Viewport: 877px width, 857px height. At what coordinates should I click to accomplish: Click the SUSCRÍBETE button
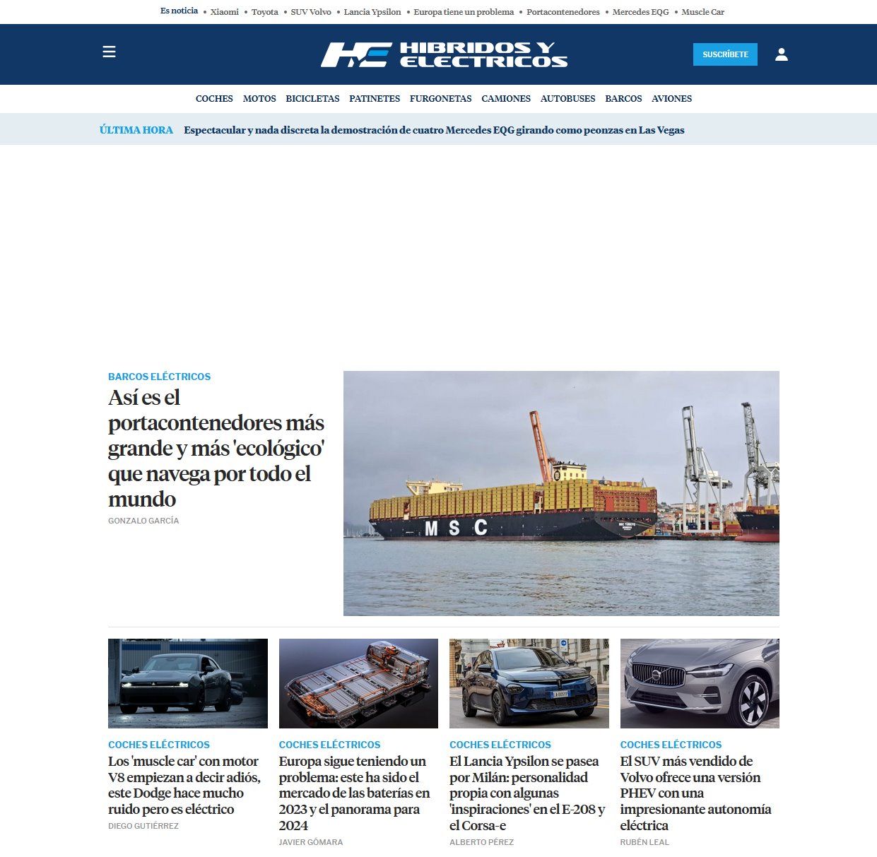click(725, 54)
